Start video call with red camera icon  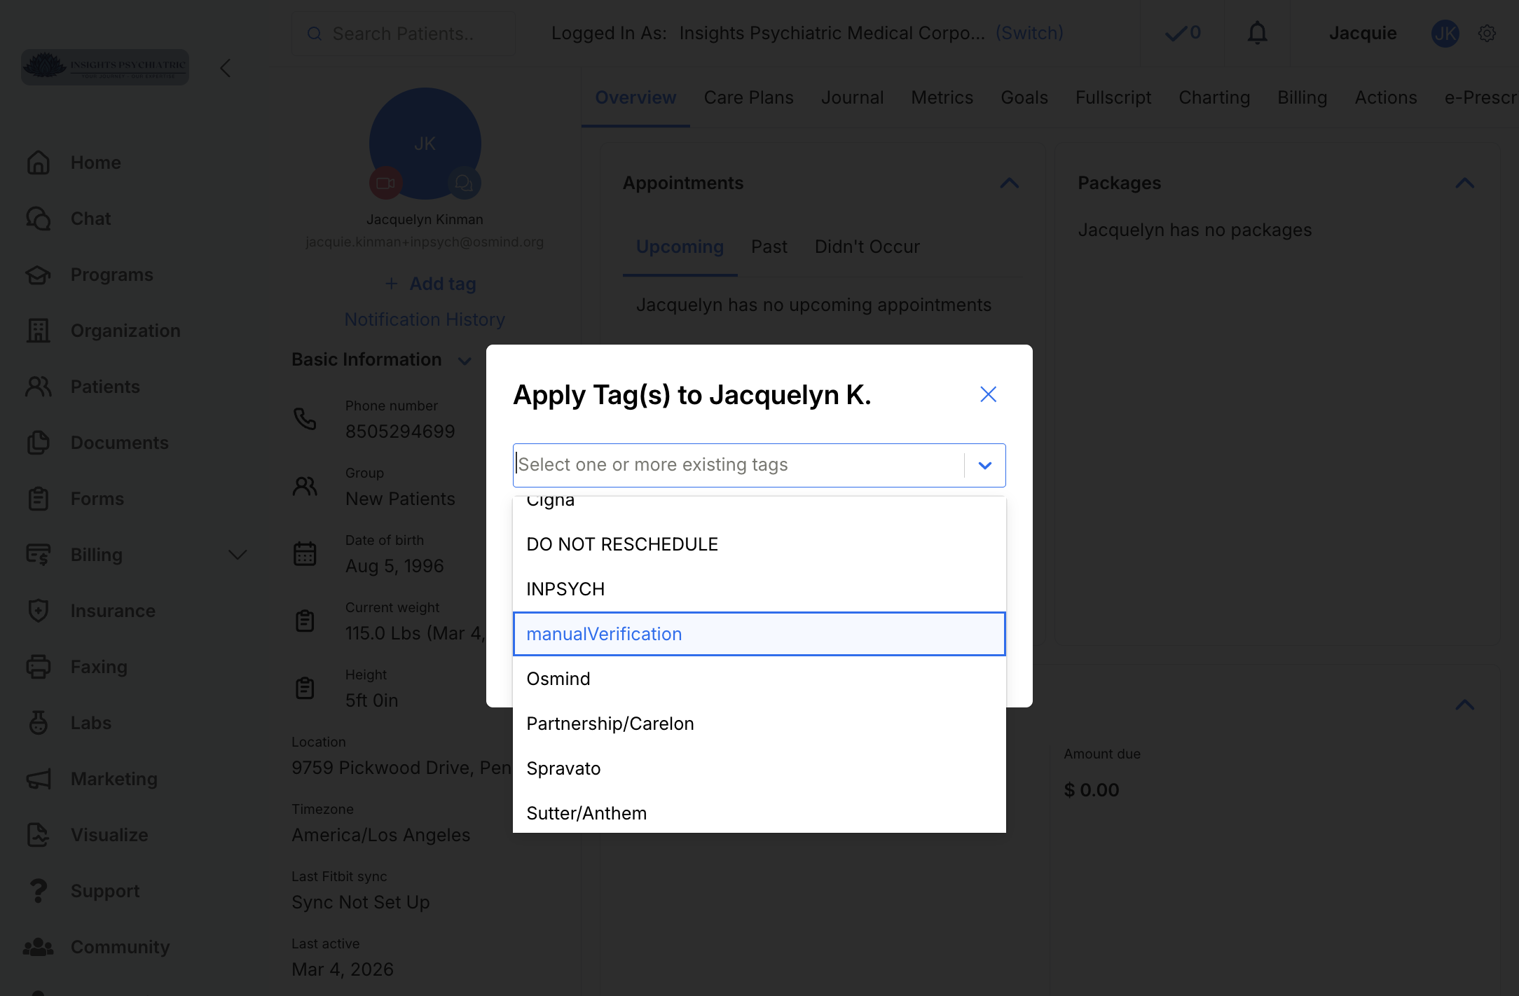point(385,183)
